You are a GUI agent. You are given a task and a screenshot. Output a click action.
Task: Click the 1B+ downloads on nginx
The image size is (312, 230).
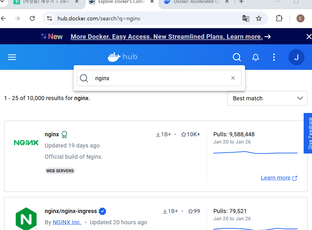[163, 135]
